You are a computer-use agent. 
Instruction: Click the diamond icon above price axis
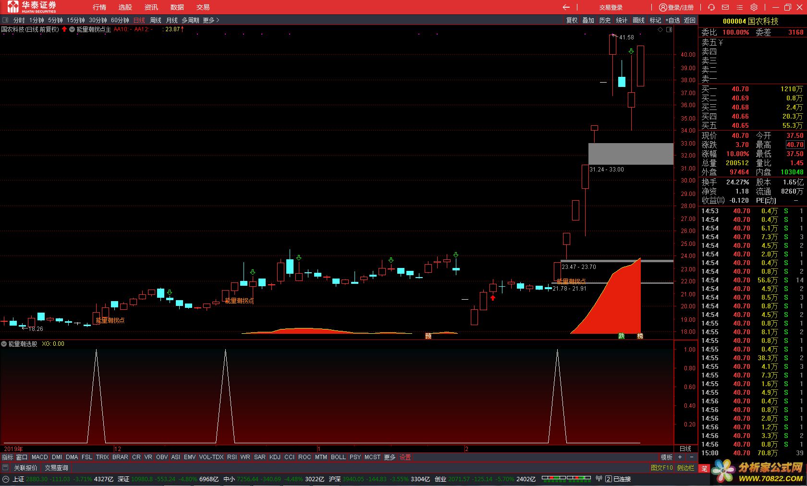(660, 30)
